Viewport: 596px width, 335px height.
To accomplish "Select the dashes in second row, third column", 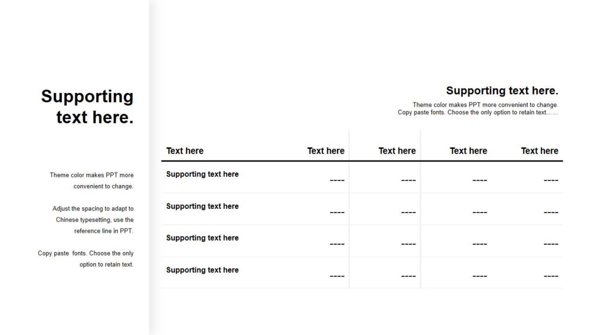I will pos(408,212).
